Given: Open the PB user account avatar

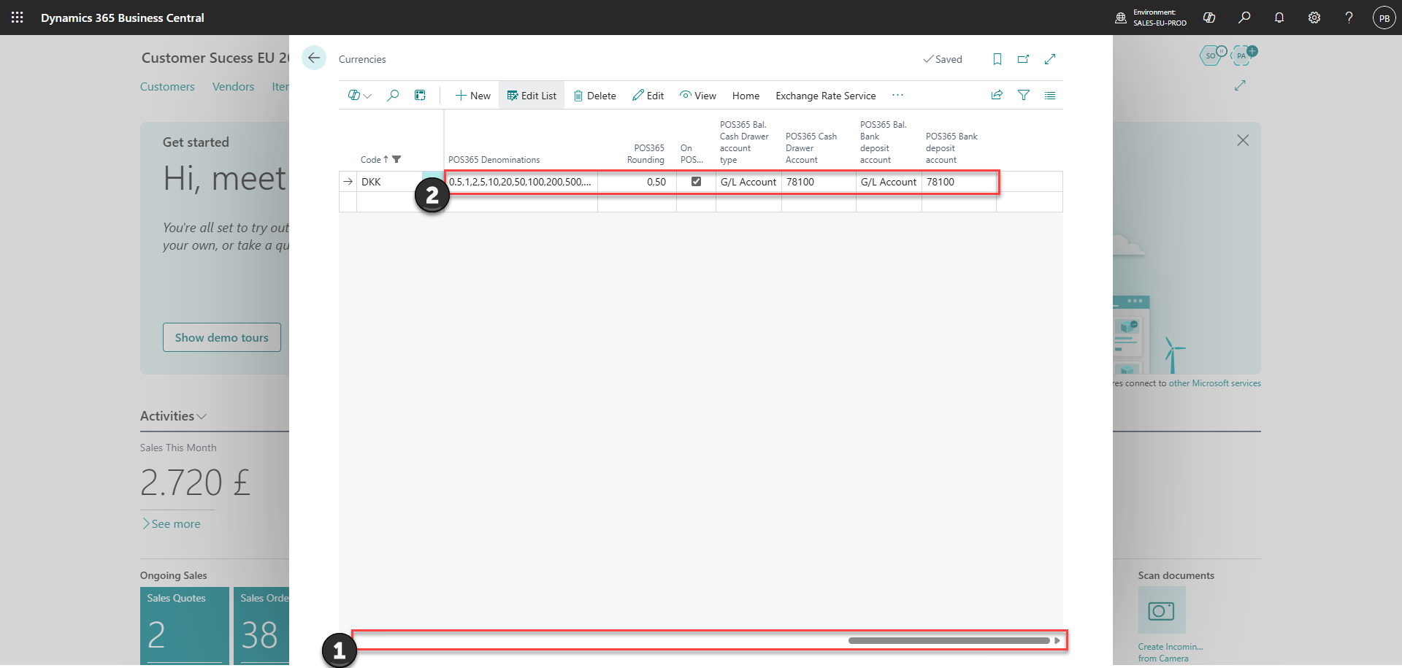Looking at the screenshot, I should tap(1384, 18).
